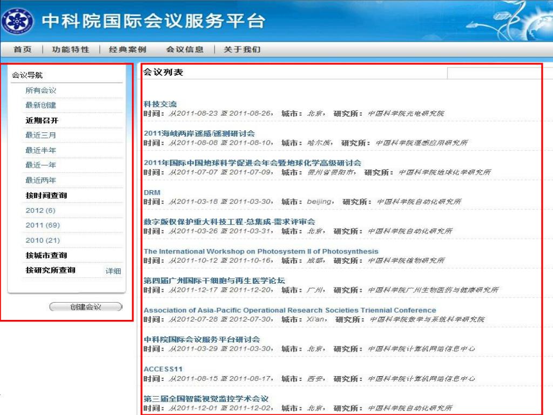Screen dimensions: 553x415
Task: Open the DRM conference link
Action: tap(152, 193)
